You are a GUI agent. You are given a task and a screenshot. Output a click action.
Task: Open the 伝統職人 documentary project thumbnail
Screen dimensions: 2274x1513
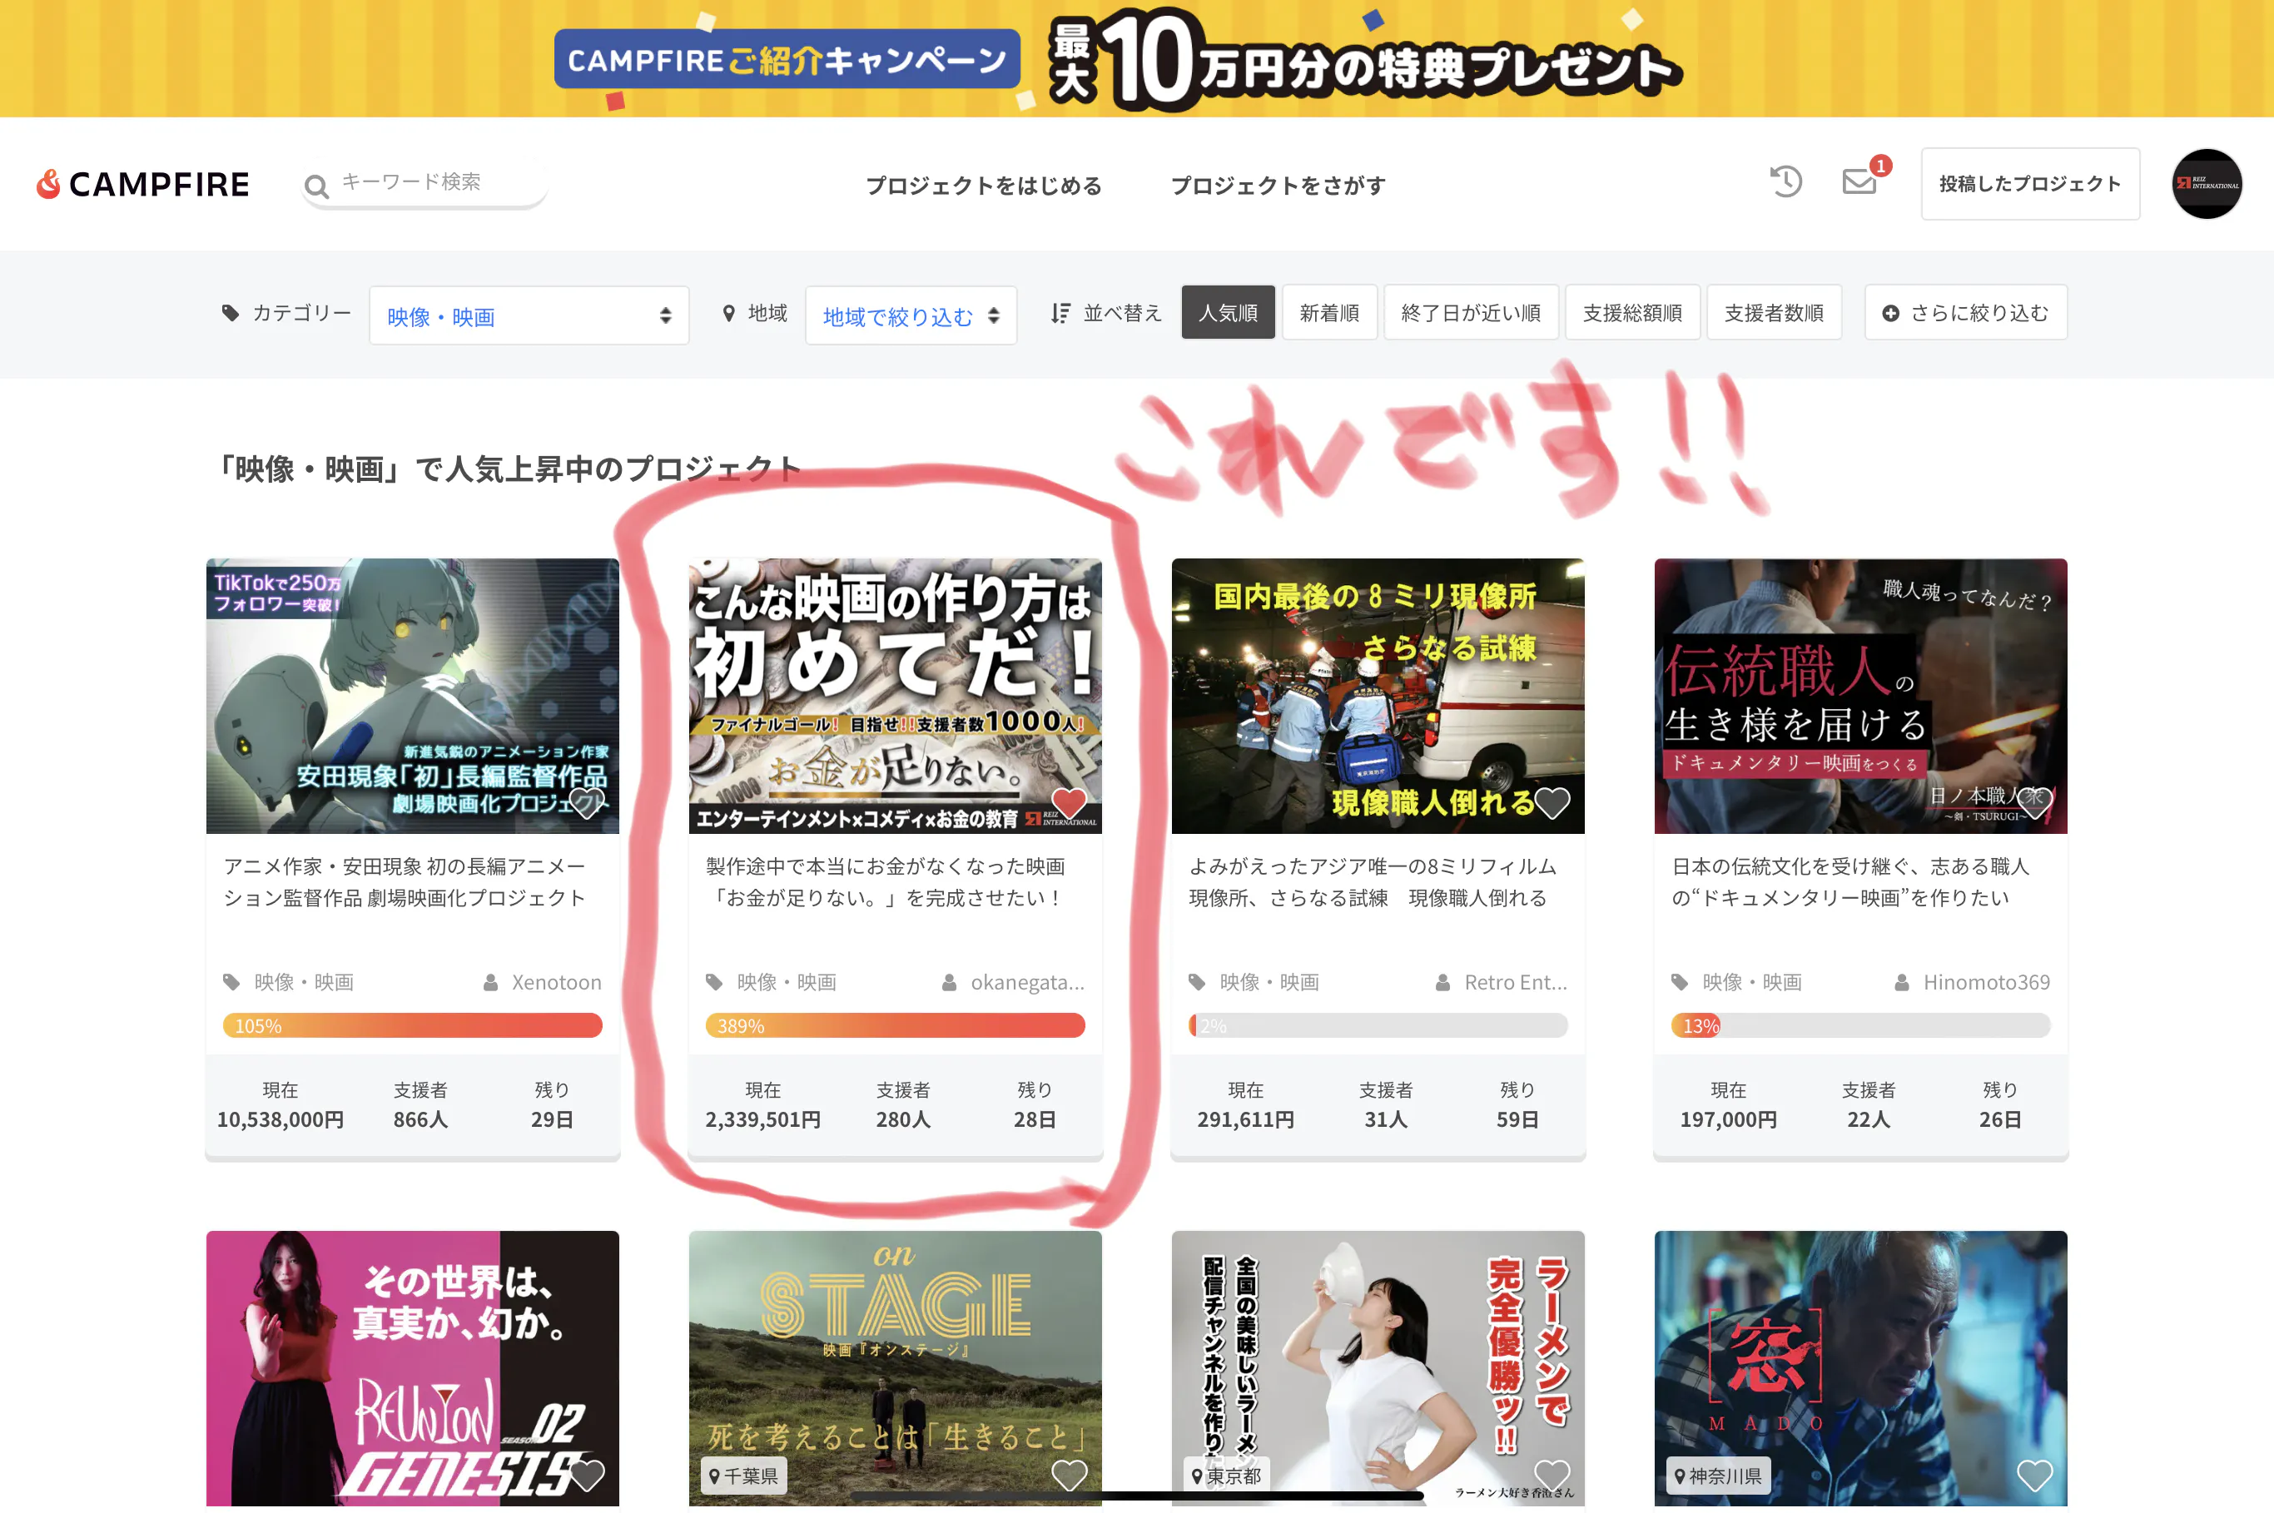(1859, 695)
